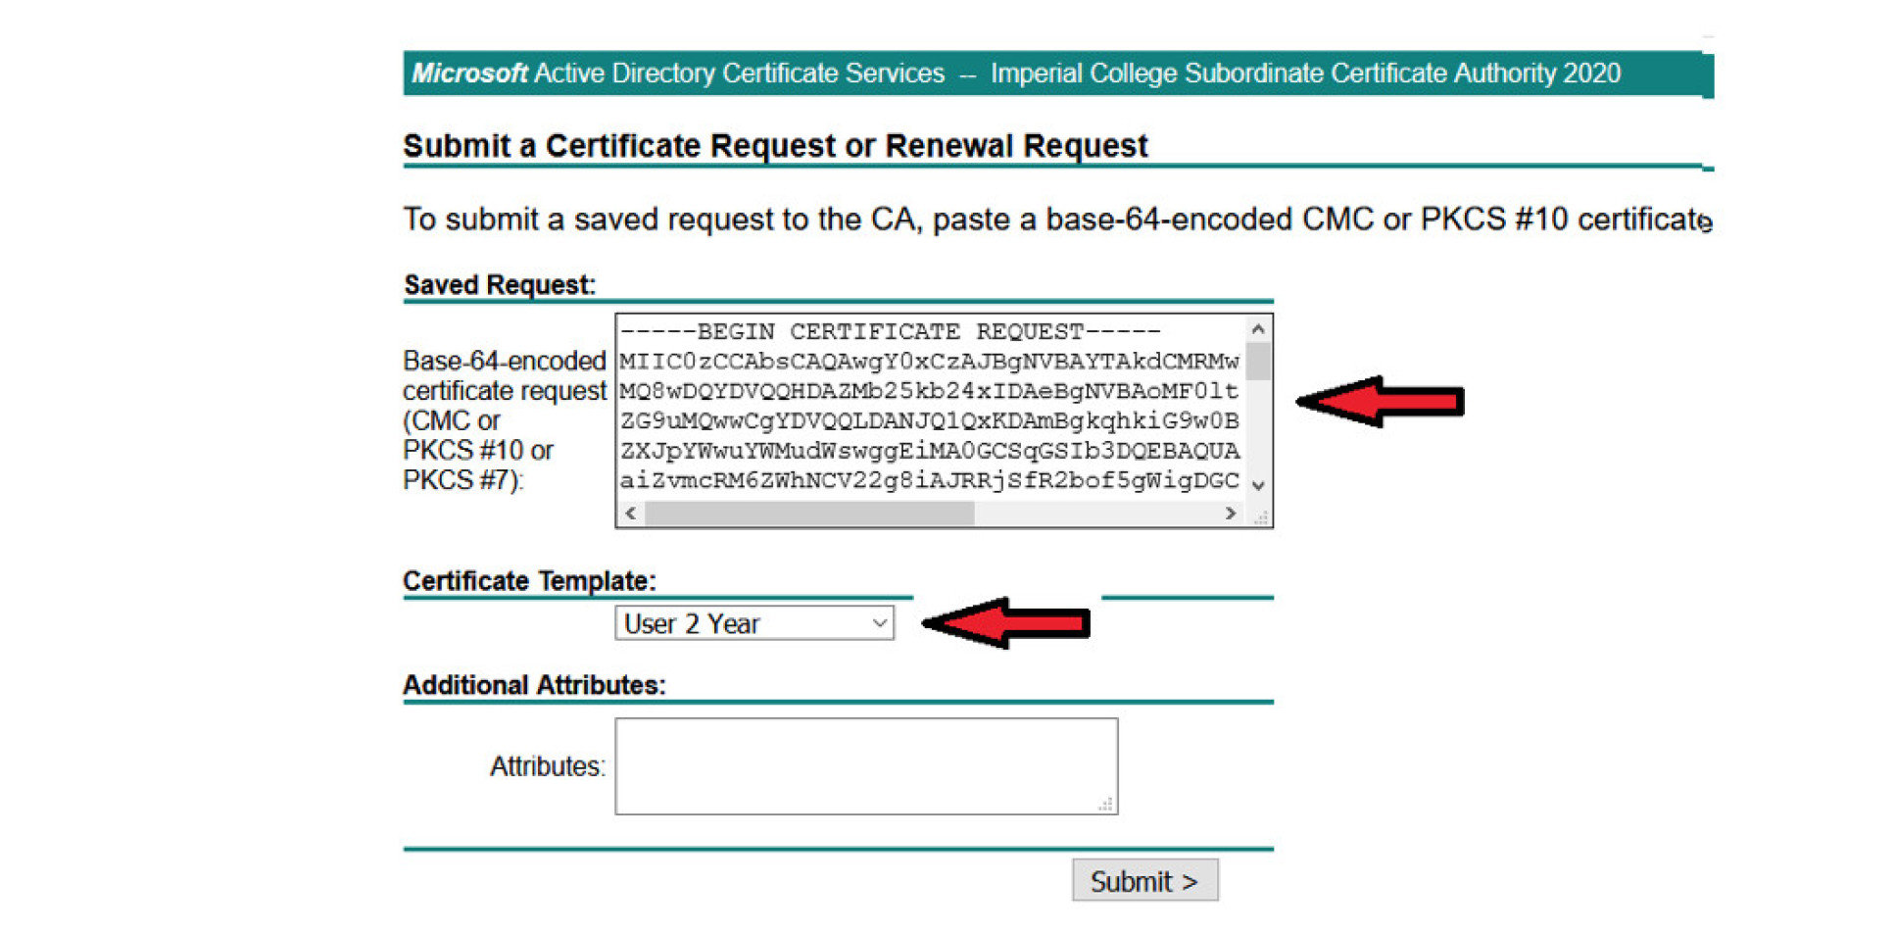Click the Additional Attributes section heading
Screen dimensions: 1895x931
pos(534,685)
